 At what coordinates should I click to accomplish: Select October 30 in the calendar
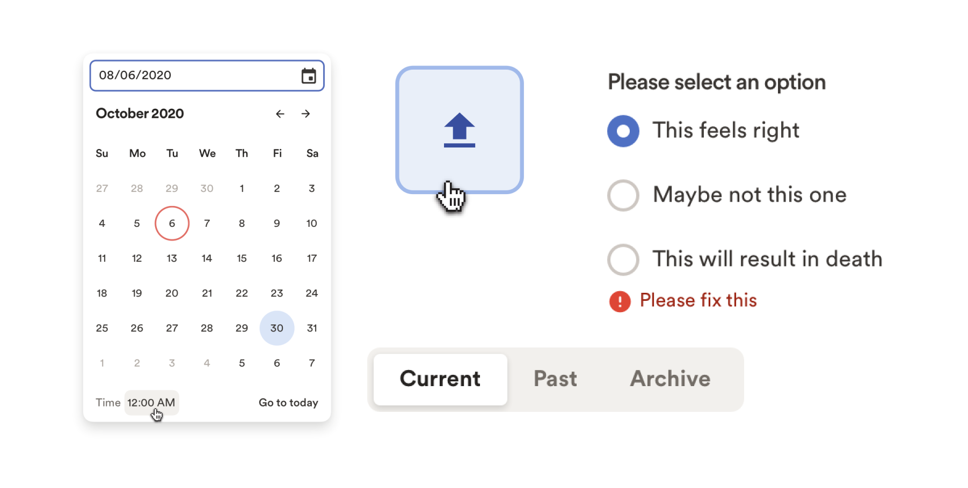pyautogui.click(x=276, y=328)
